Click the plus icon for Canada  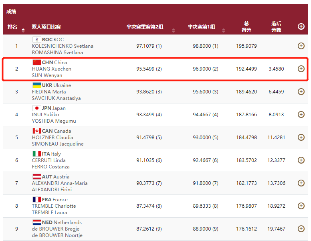[x=301, y=138]
